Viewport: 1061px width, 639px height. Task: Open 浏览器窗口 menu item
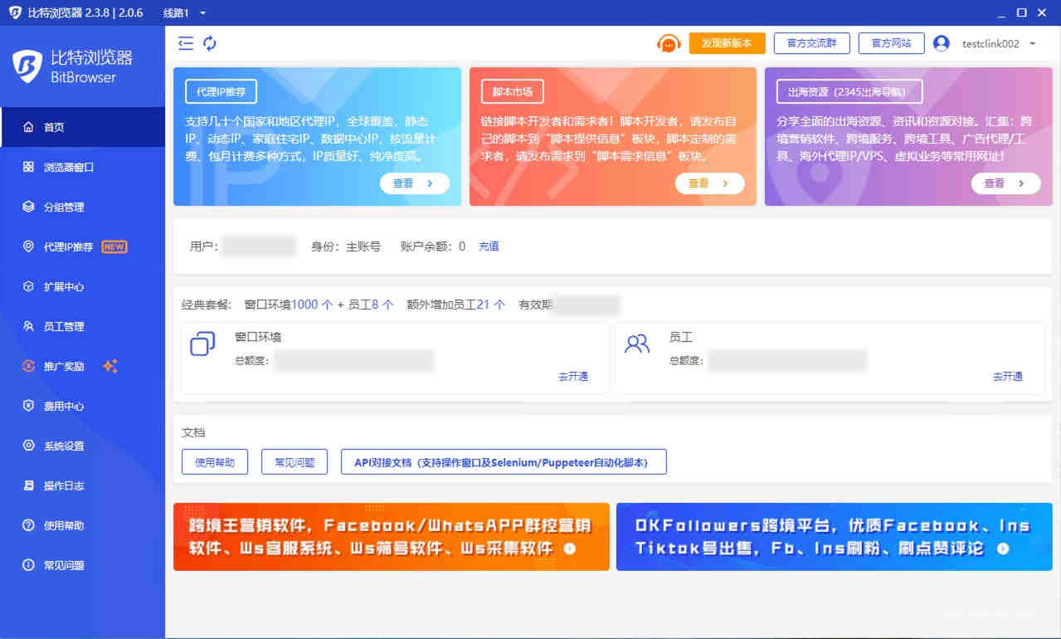[83, 167]
